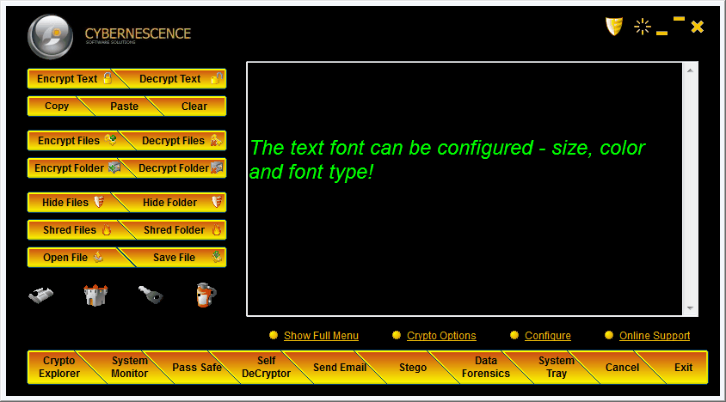Click the text area's scroll-down arrow
726x402 pixels.
pos(690,308)
